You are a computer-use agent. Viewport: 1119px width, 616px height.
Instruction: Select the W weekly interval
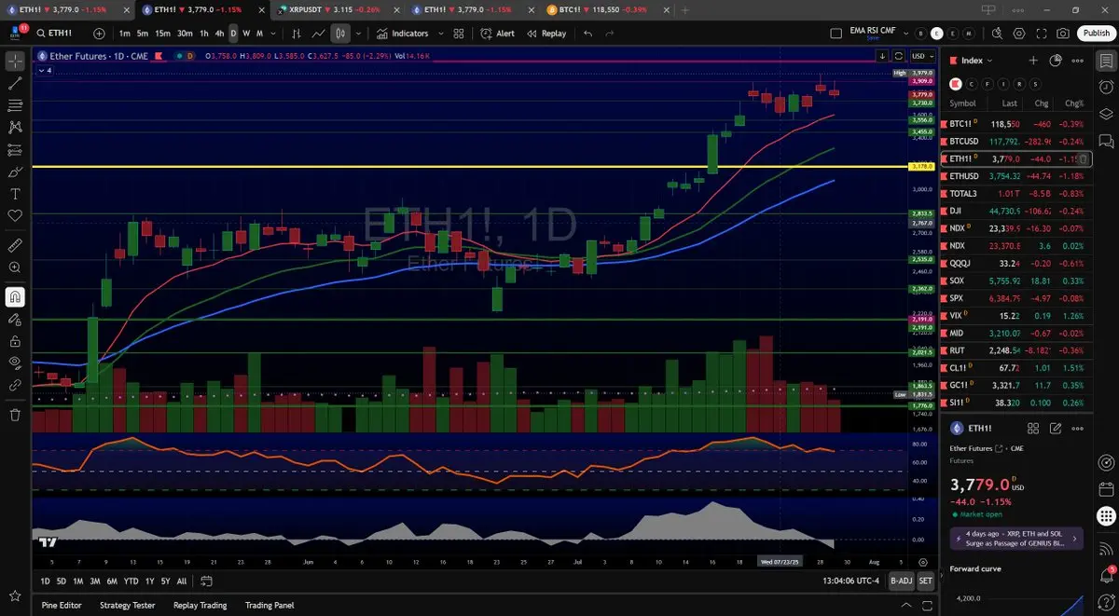coord(246,34)
